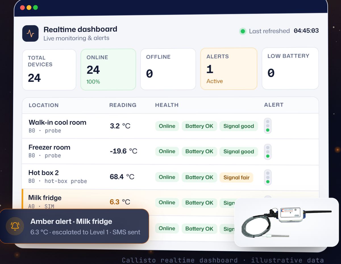Open the Low Battery card
This screenshot has width=341, height=264.
290,68
